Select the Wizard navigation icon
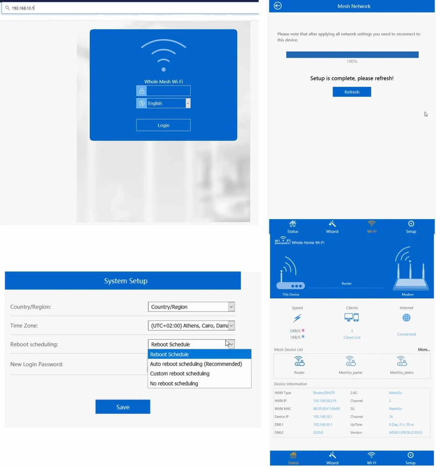 point(332,224)
